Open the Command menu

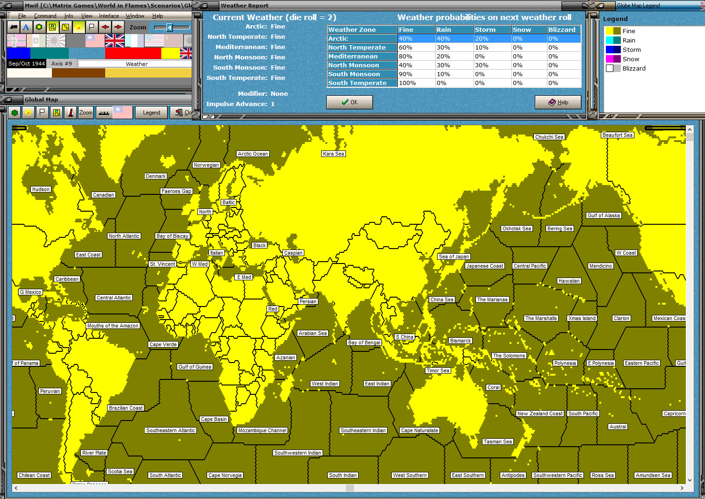tap(45, 16)
